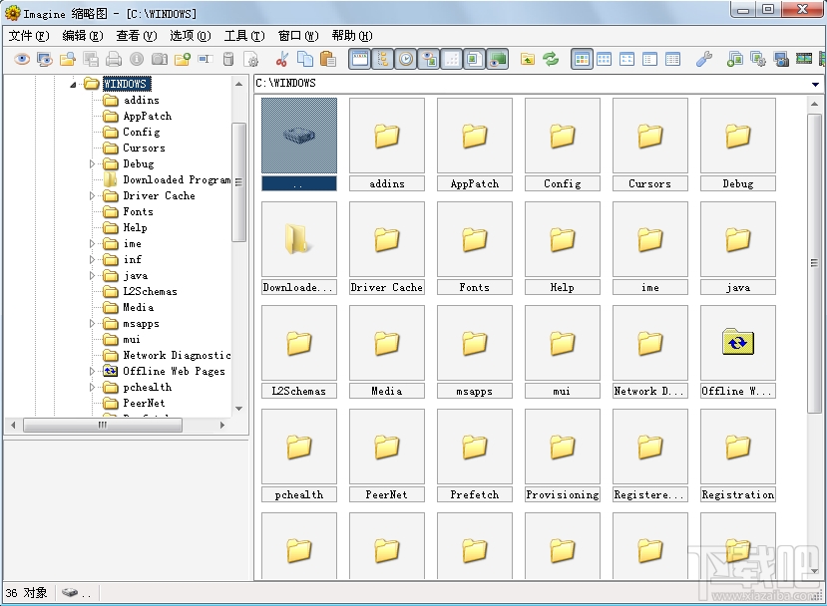Select the Offline Web Pages thumbnail

737,344
